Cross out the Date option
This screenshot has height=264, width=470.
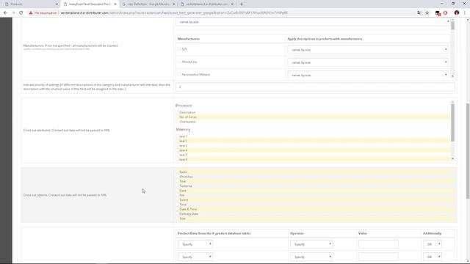(178, 191)
